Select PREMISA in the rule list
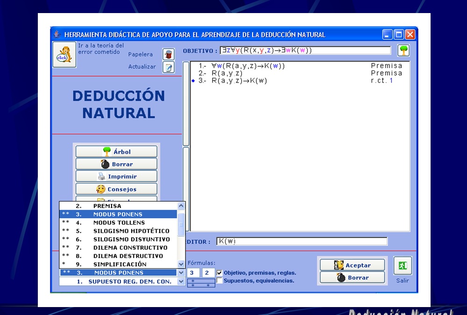 coord(118,206)
